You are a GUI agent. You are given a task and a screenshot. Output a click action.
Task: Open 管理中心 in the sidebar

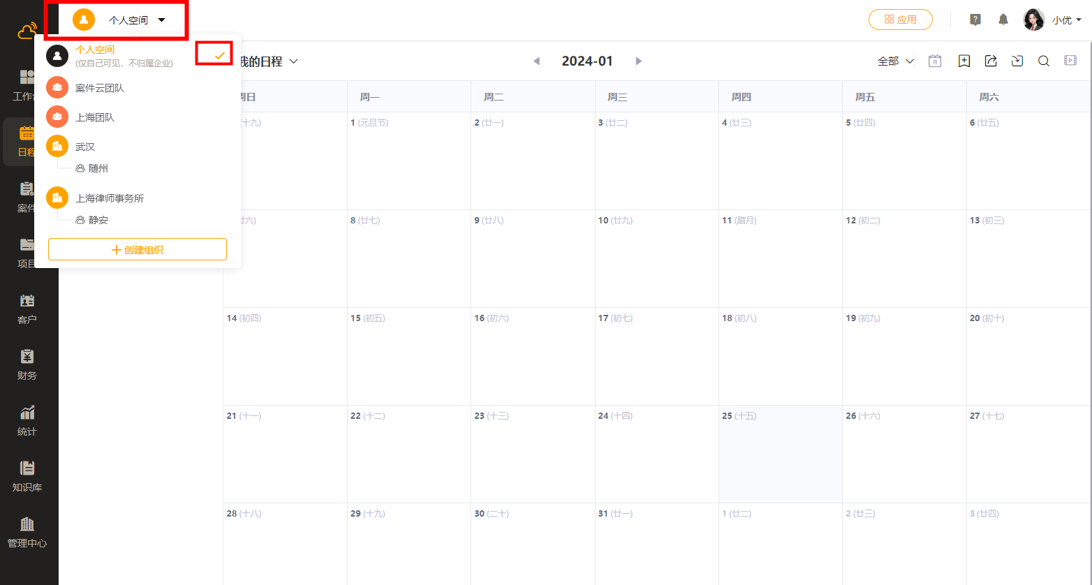(27, 532)
